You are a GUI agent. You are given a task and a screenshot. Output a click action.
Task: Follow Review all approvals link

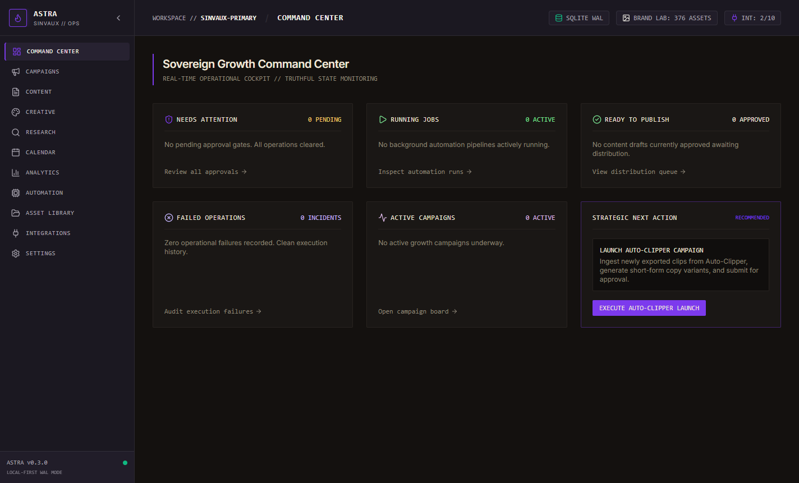point(205,172)
